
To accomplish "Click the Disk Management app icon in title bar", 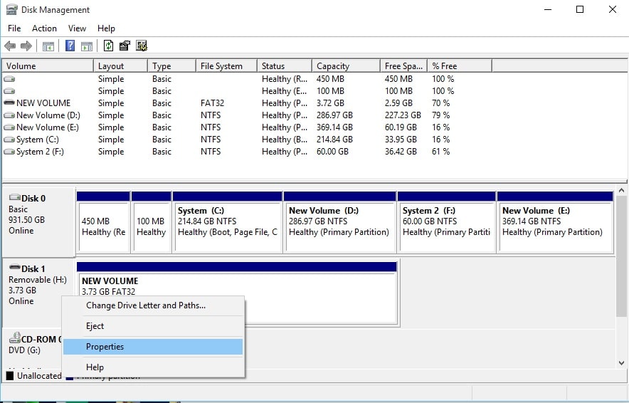I will 11,9.
